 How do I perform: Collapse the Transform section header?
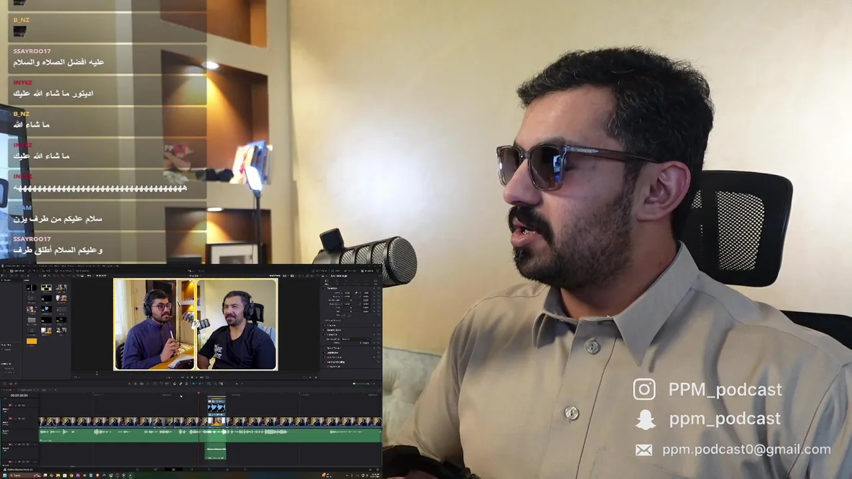click(333, 288)
